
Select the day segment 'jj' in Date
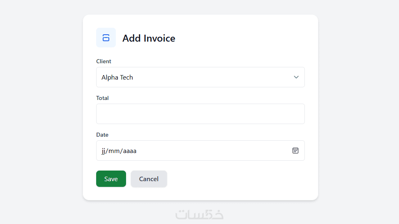pyautogui.click(x=104, y=151)
